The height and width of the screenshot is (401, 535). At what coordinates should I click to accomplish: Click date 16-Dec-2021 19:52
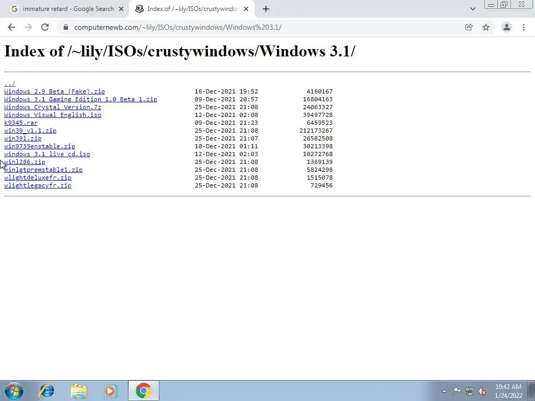coord(226,91)
